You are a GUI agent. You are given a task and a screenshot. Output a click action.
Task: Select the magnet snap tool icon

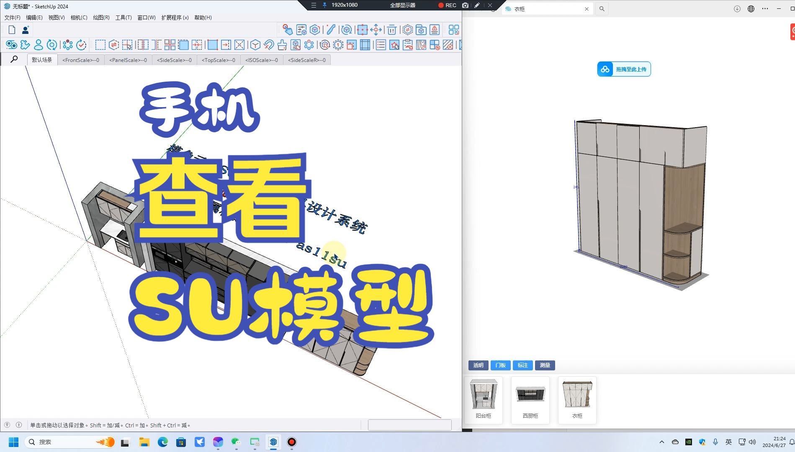click(269, 45)
